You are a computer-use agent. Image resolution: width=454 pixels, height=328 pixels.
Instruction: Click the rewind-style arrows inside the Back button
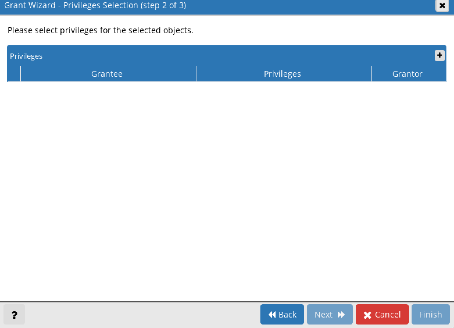pyautogui.click(x=271, y=314)
